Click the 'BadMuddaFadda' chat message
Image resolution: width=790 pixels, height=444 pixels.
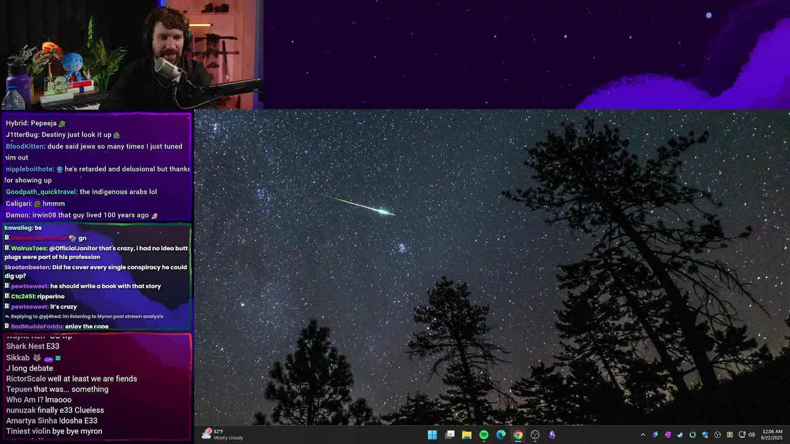pos(57,326)
